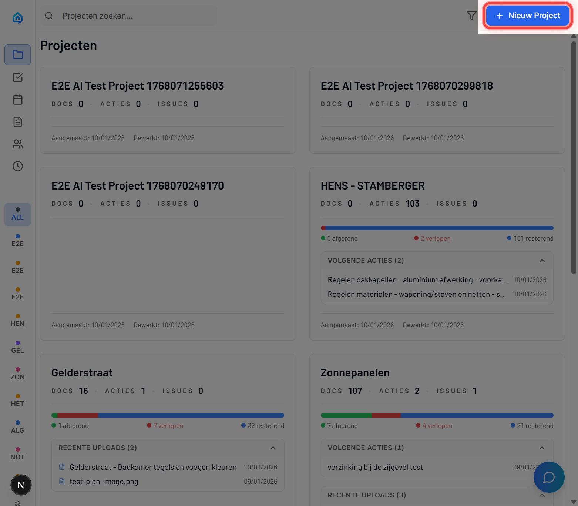Open the Projects folder icon in sidebar
This screenshot has height=506, width=578.
point(17,55)
